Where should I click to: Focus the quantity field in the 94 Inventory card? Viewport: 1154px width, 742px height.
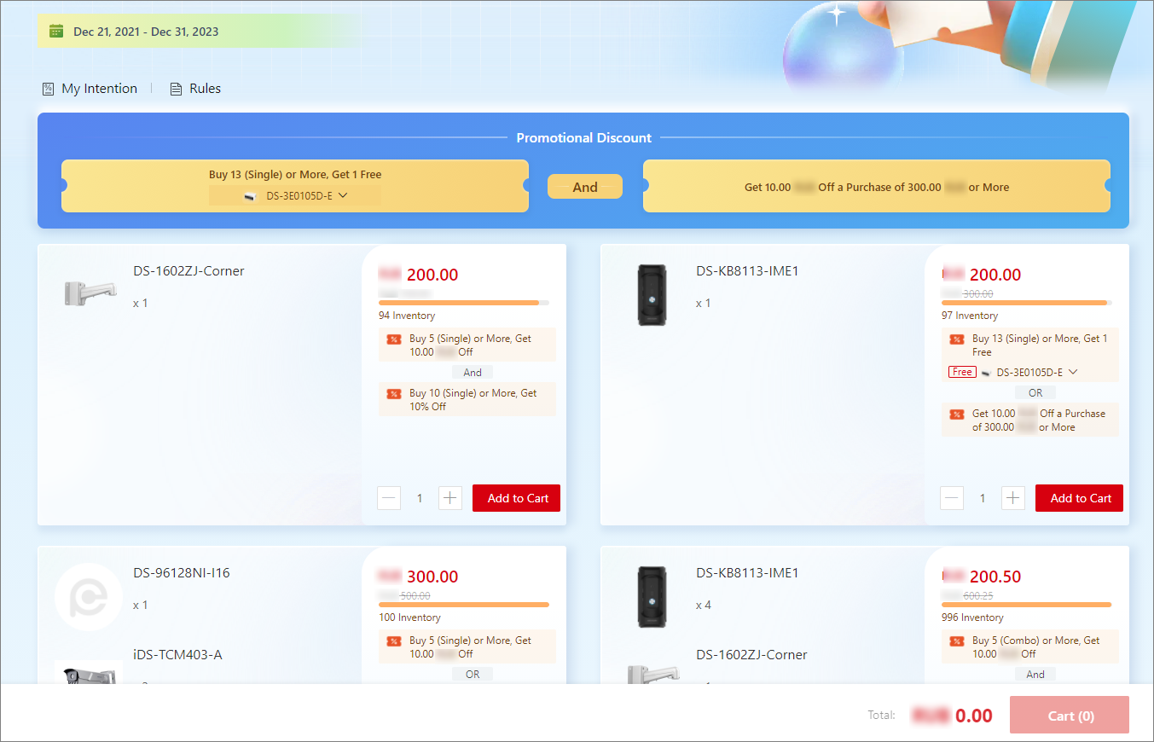(x=420, y=498)
